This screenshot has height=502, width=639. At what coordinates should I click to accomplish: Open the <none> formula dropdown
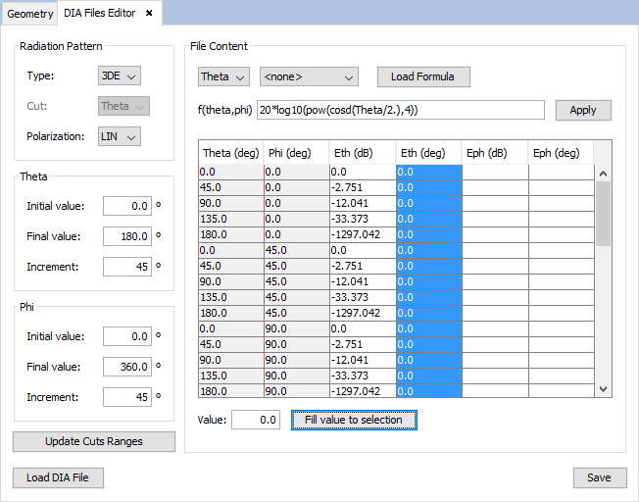point(308,76)
